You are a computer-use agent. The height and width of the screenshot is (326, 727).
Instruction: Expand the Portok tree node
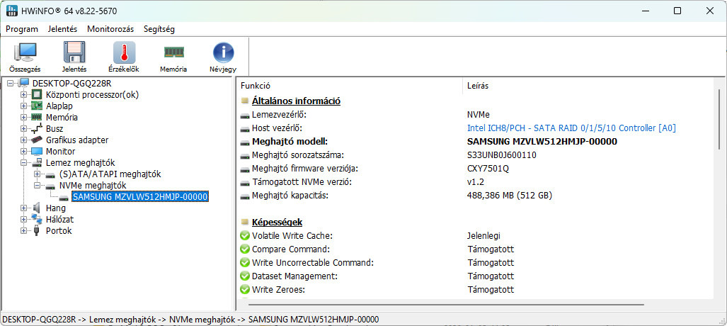(x=24, y=231)
